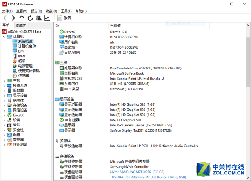Open the 查看(V) menu
Screen dimensions: 251x181
tap(22, 11)
